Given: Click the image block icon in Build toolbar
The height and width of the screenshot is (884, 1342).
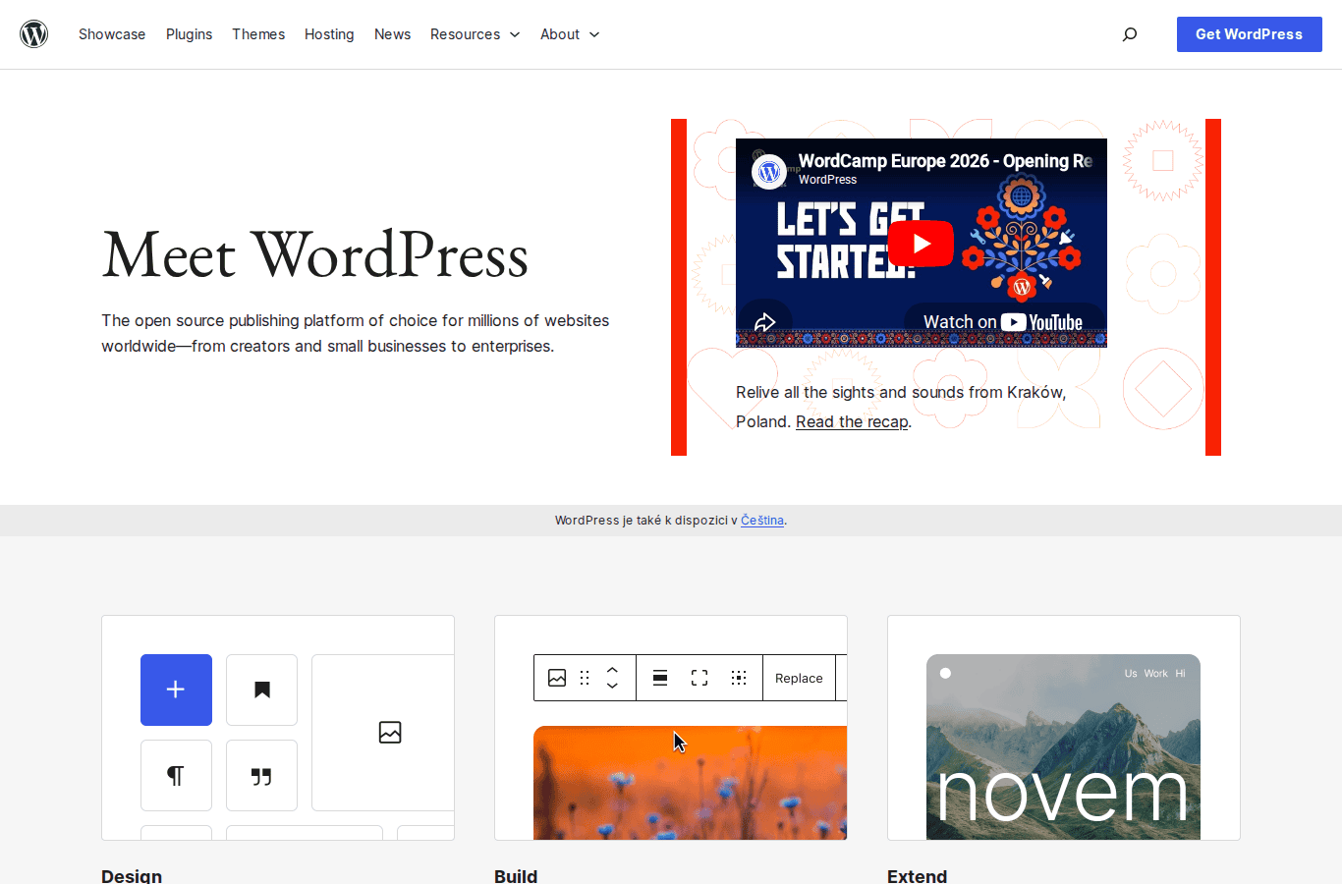Looking at the screenshot, I should [x=557, y=678].
